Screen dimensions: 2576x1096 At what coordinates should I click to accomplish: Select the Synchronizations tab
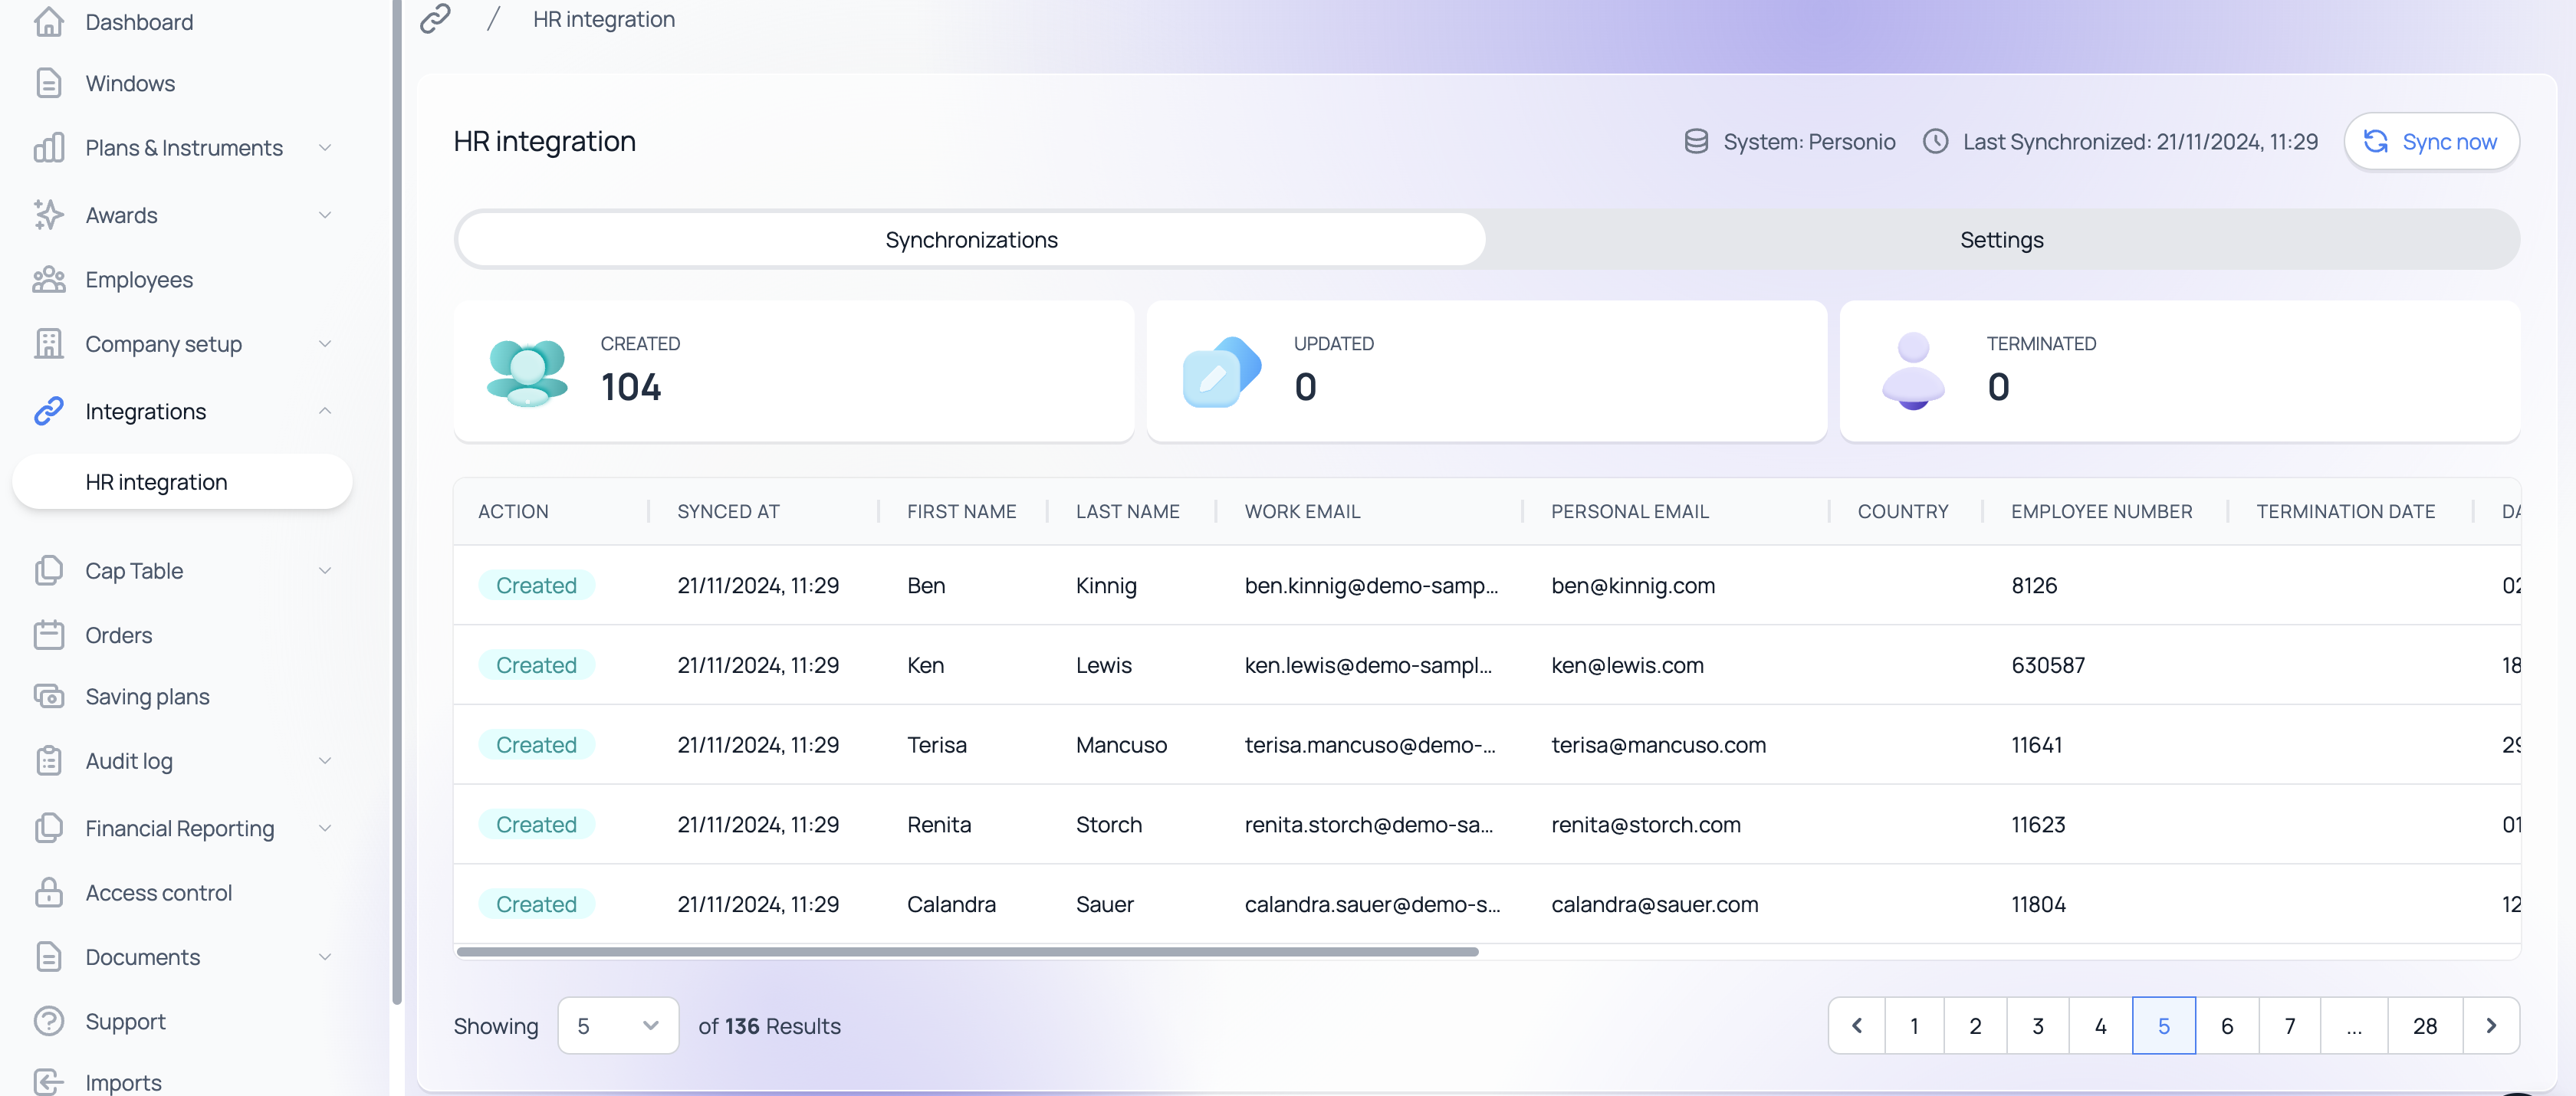(970, 240)
